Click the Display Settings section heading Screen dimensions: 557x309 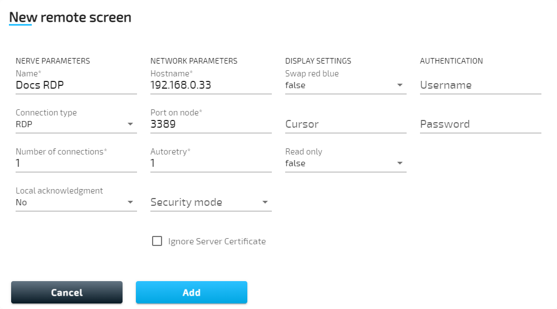coord(318,61)
